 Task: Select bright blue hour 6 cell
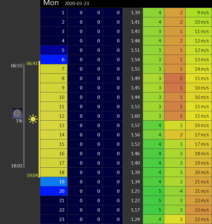[54, 60]
